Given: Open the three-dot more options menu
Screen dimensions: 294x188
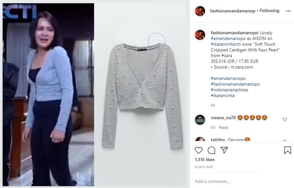Looking at the screenshot, I should click(288, 11).
